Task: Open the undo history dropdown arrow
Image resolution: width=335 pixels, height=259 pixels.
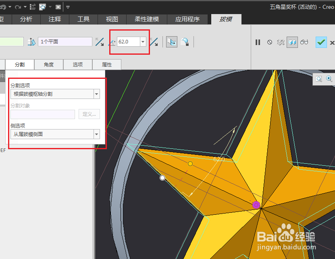Action: click(x=10, y=7)
